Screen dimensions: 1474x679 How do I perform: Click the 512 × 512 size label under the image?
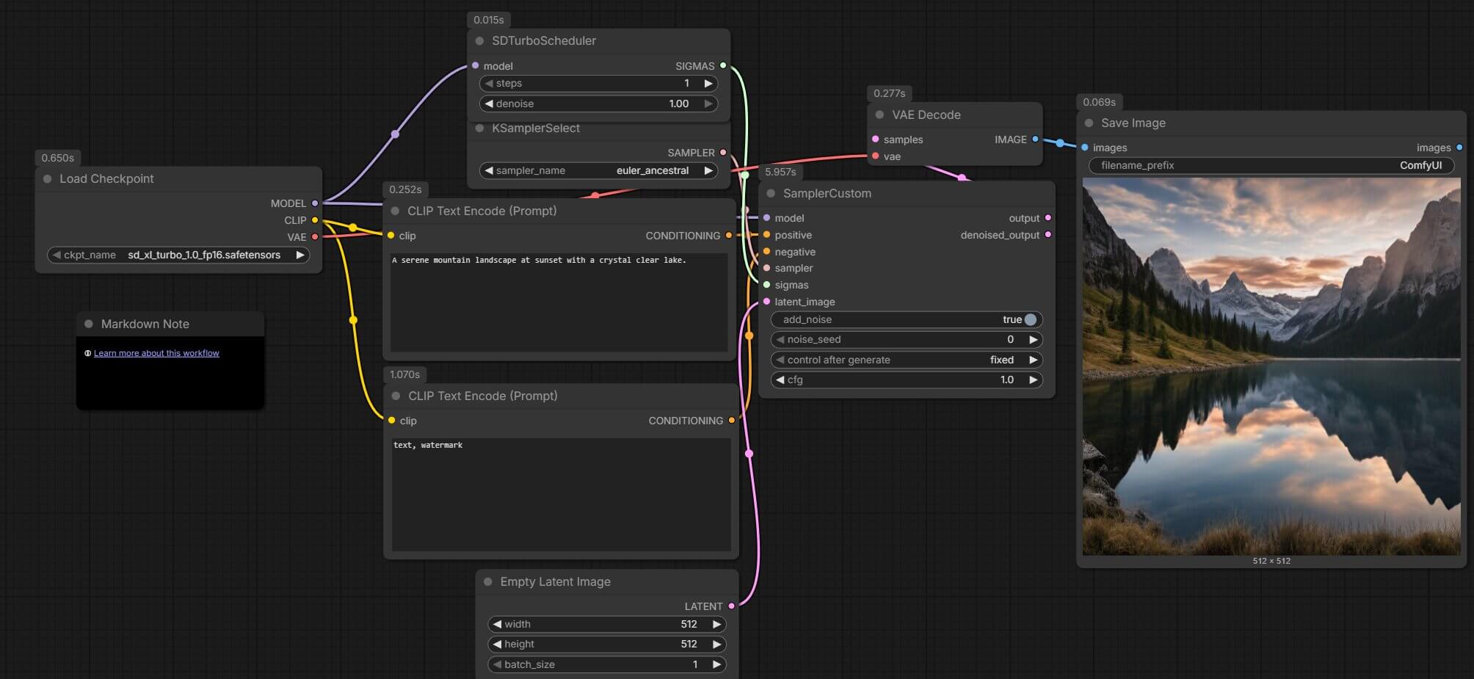click(x=1271, y=561)
